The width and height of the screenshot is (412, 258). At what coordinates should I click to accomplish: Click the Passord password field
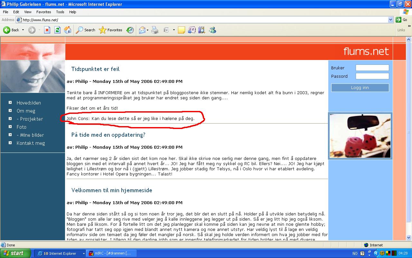pyautogui.click(x=372, y=76)
